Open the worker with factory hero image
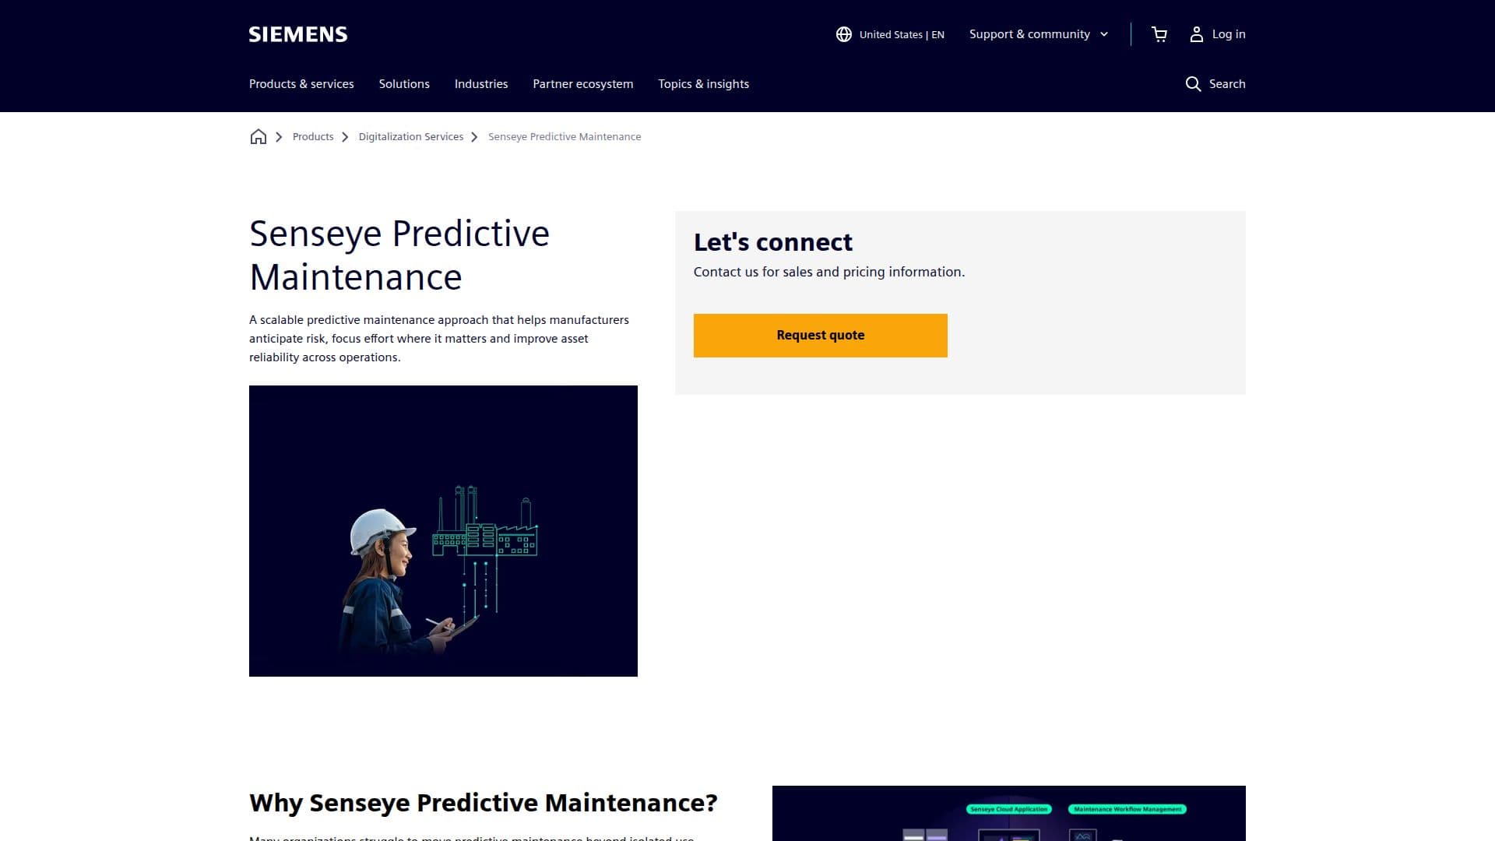The image size is (1495, 841). pyautogui.click(x=443, y=531)
